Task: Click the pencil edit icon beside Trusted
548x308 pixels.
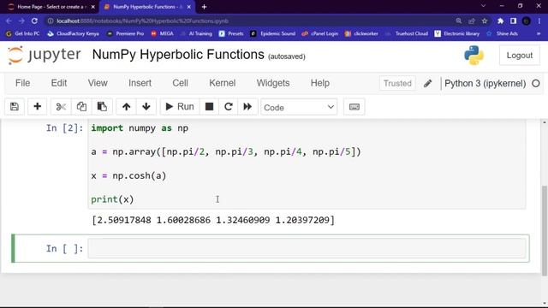Action: (x=427, y=84)
